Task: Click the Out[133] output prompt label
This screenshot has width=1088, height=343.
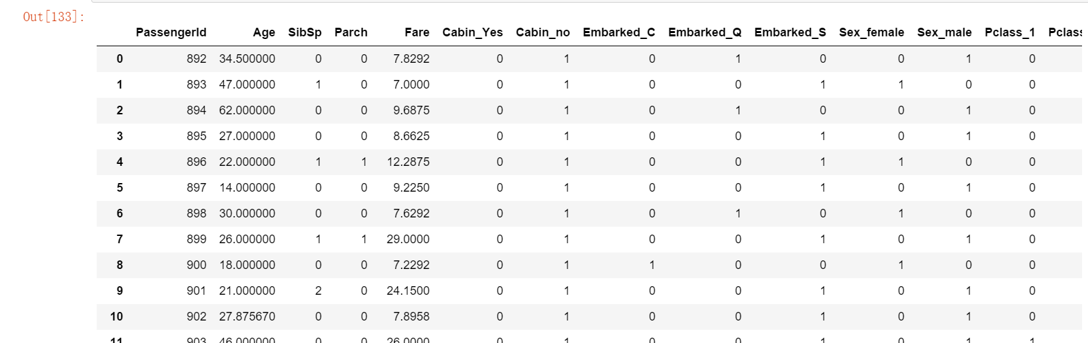Action: [54, 17]
